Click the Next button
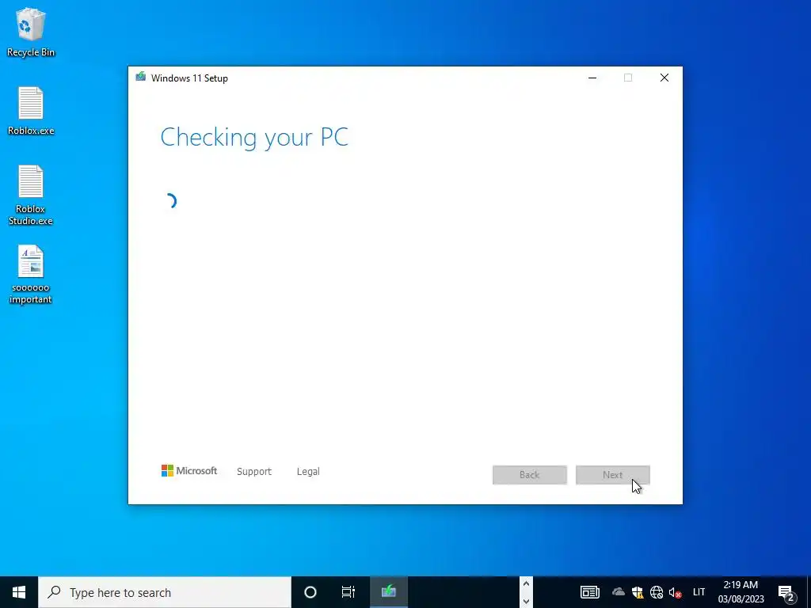The width and height of the screenshot is (811, 608). (613, 475)
